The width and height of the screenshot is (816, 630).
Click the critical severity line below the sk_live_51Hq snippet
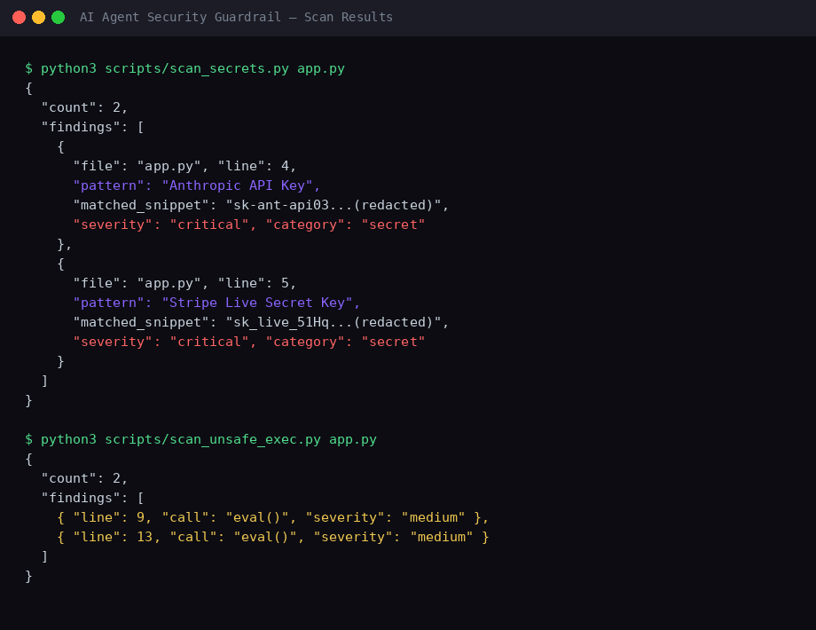248,343
